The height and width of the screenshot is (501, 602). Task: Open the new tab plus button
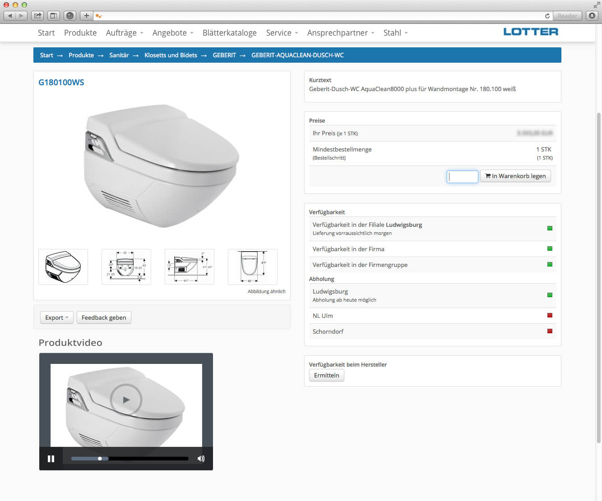point(86,16)
